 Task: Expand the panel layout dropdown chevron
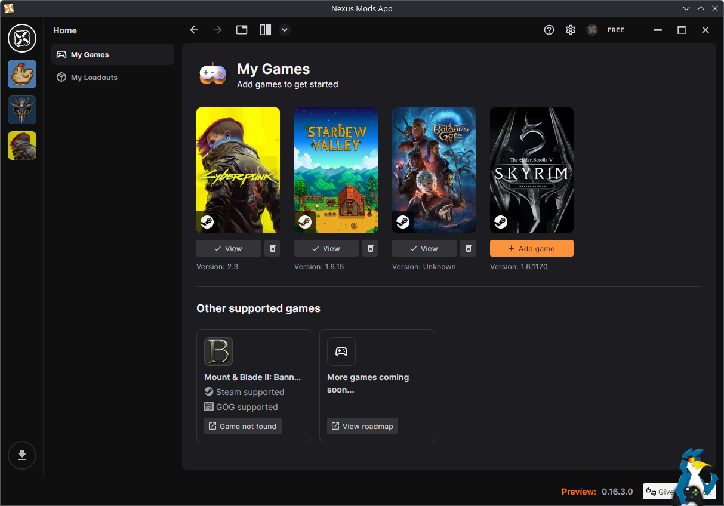click(x=285, y=30)
